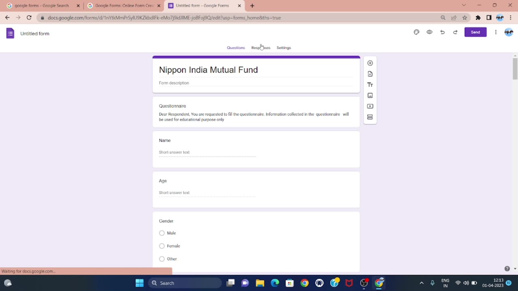
Task: Open Microsoft Store from the taskbar
Action: (x=289, y=283)
